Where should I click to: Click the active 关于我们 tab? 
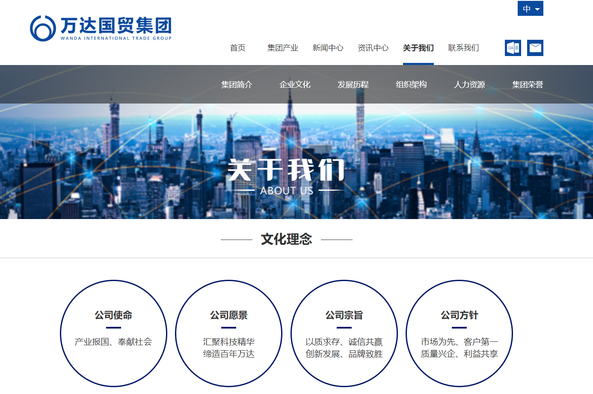tap(418, 48)
